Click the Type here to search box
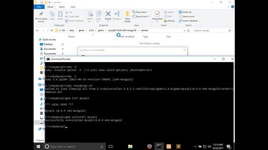The image size is (268, 150). point(74,146)
